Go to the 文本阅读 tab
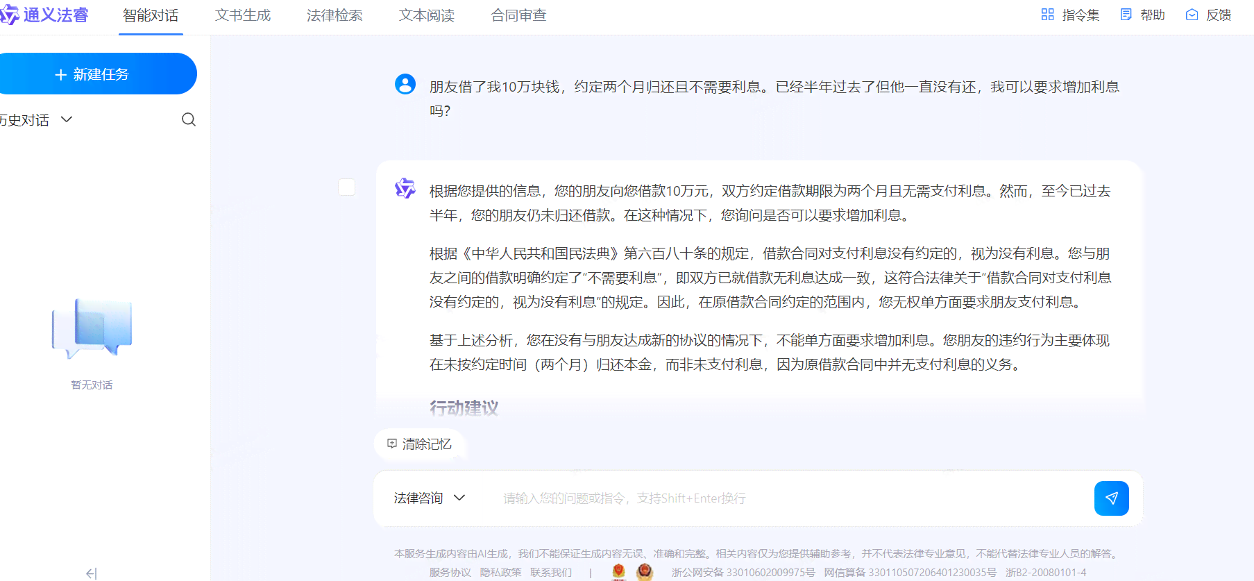This screenshot has width=1254, height=581. (427, 15)
